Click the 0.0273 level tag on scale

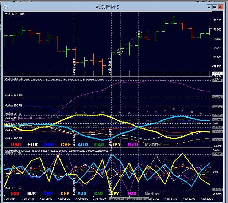tap(217, 97)
